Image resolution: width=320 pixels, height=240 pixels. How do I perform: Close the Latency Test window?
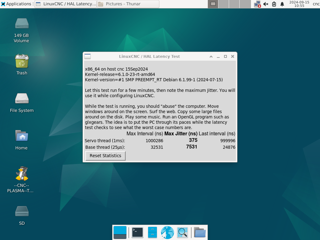[x=232, y=57]
